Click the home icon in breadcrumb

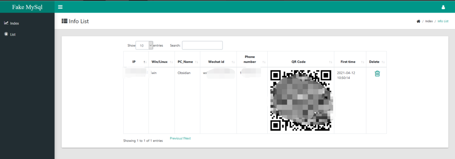418,21
